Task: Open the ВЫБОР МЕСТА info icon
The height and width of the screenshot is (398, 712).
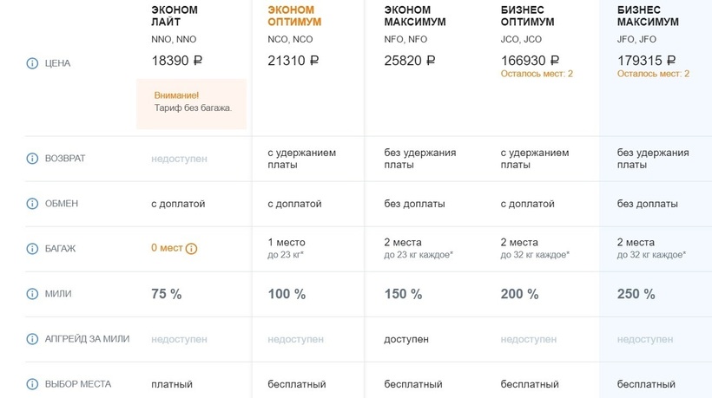Action: [x=32, y=384]
